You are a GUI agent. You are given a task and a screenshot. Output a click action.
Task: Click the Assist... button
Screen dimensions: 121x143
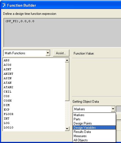pos(61,53)
